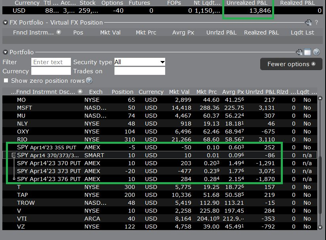Click the Fewer options button
Screen dimensions: 326x240
point(291,64)
